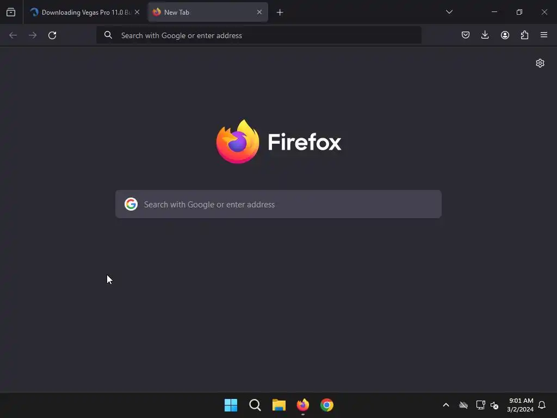557x418 pixels.
Task: Launch File Explorer from the taskbar
Action: click(x=279, y=405)
